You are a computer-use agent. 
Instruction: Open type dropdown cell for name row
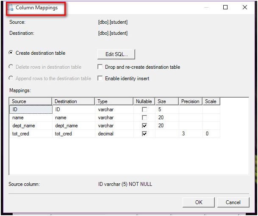click(x=114, y=118)
